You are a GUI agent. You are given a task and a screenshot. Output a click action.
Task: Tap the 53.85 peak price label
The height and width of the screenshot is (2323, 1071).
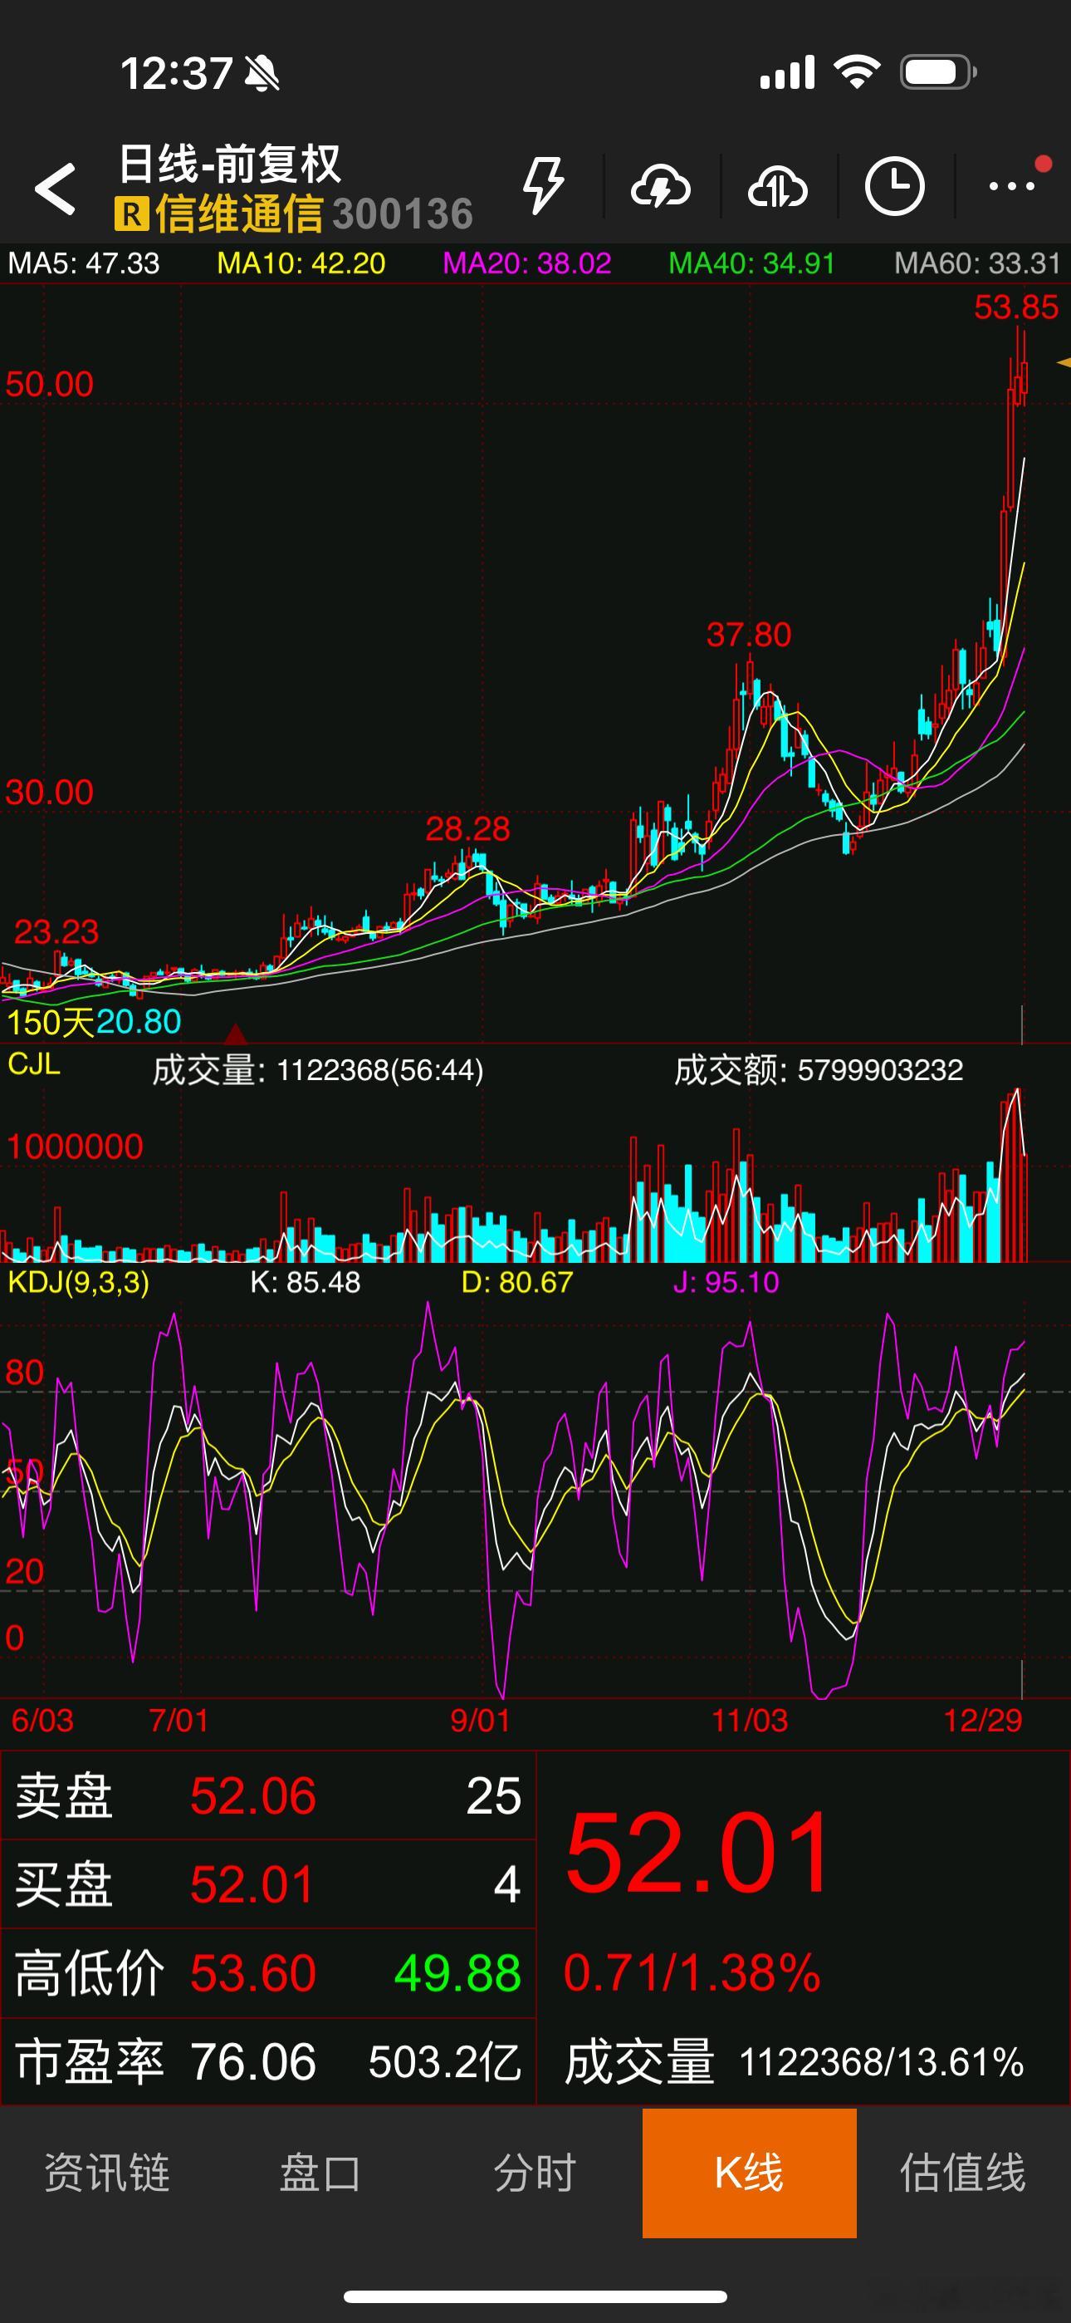coord(1016,307)
